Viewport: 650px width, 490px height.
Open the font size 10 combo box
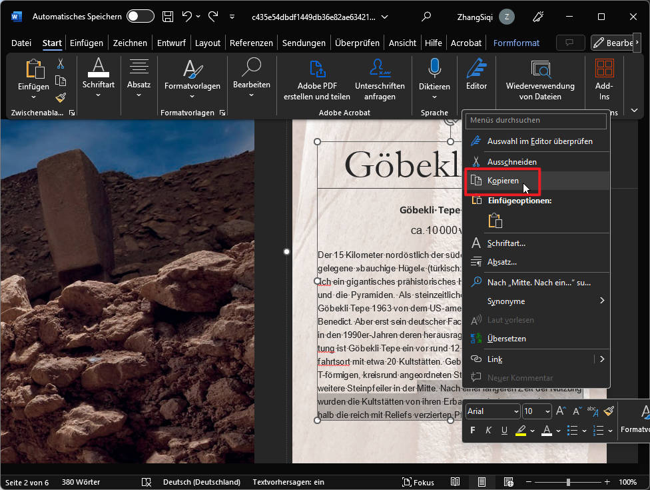(537, 411)
